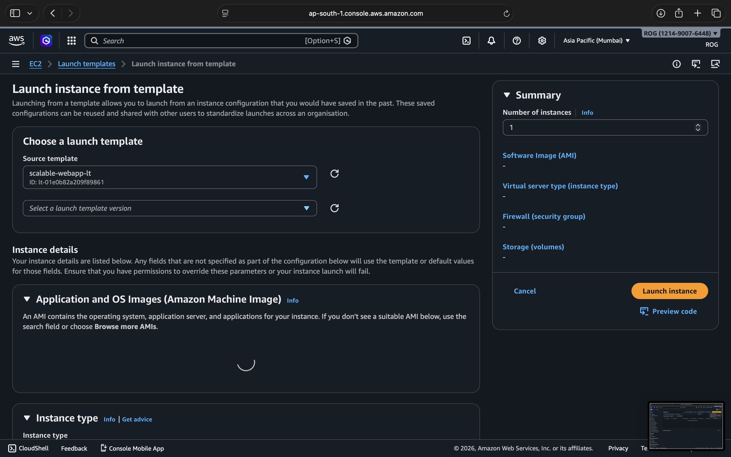This screenshot has width=731, height=457.
Task: Collapse the Instance type section
Action: (27, 418)
